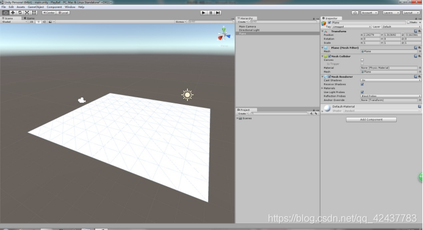Screen dimensions: 423x230
Task: Open Default-Material help icon
Action: pos(419,106)
